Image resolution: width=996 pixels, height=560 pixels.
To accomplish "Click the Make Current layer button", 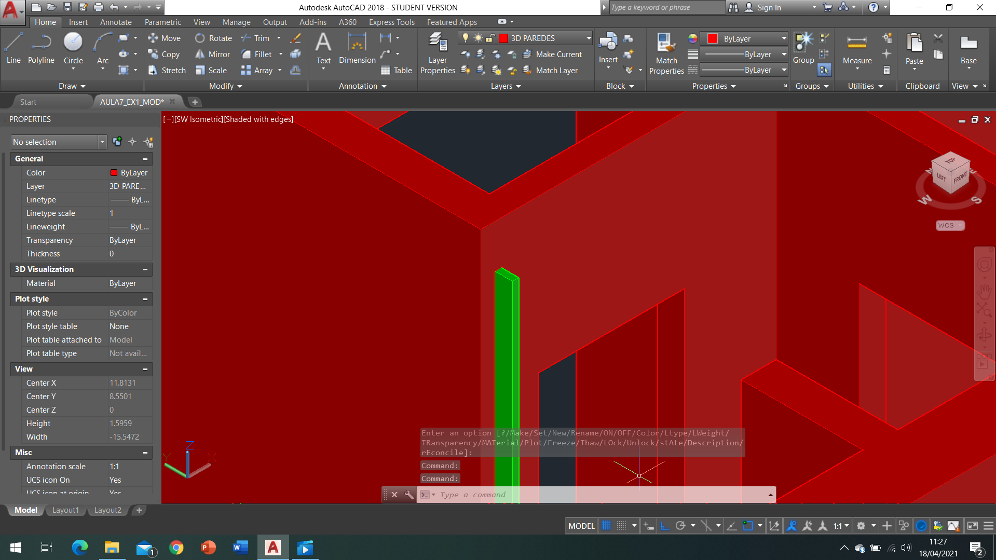I will (x=552, y=54).
